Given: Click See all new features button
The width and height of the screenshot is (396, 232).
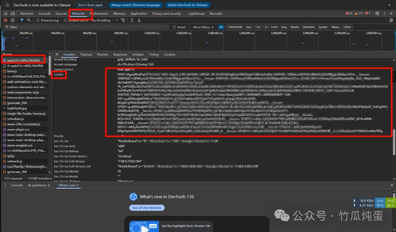Looking at the screenshot, I should coord(147,208).
